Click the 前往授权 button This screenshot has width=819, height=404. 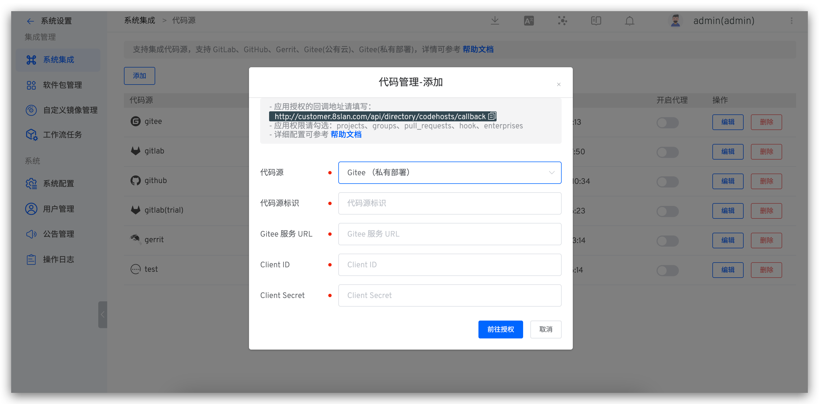(500, 329)
